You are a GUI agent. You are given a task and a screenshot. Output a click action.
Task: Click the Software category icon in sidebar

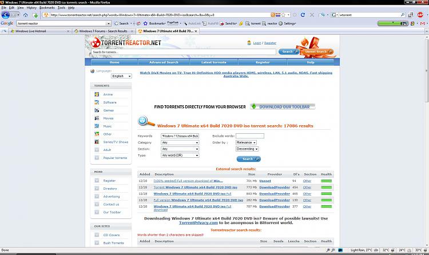97,102
